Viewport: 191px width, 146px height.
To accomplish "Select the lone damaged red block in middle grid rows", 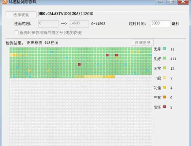I will [79, 64].
